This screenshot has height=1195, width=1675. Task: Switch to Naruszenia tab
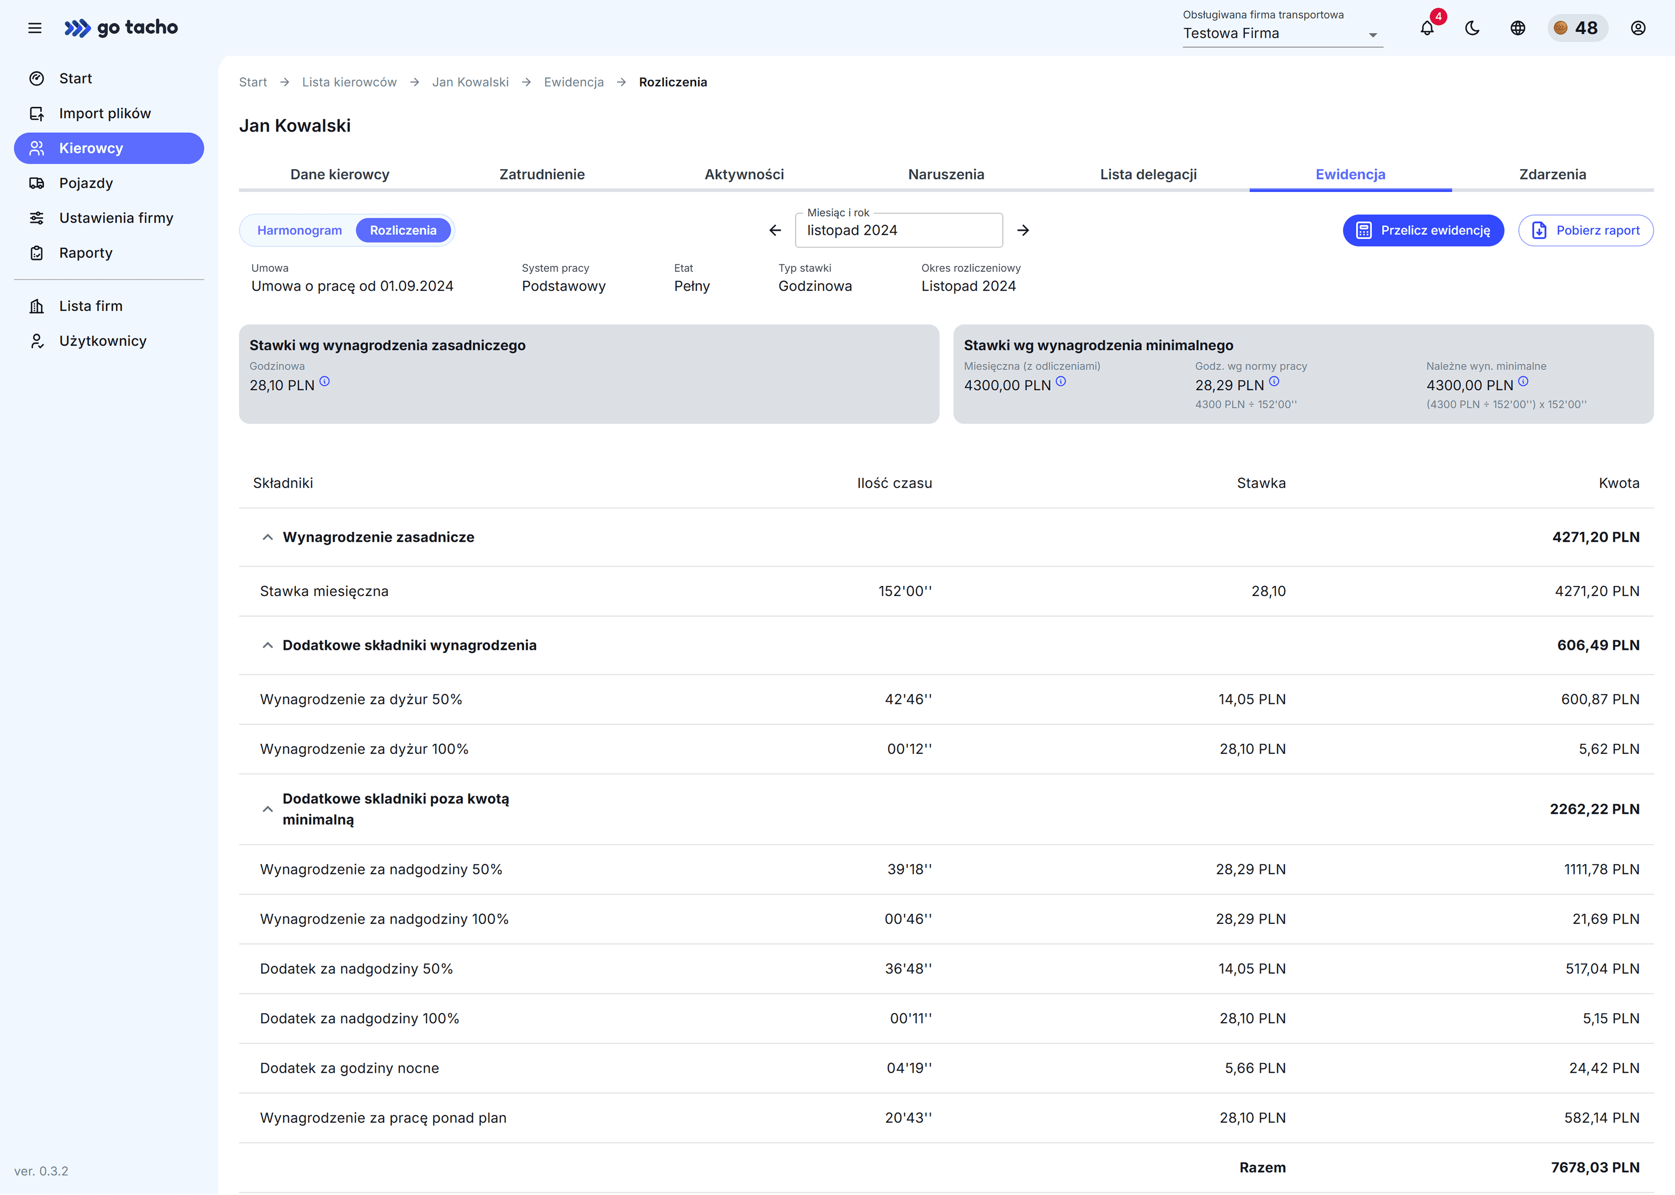(x=946, y=174)
